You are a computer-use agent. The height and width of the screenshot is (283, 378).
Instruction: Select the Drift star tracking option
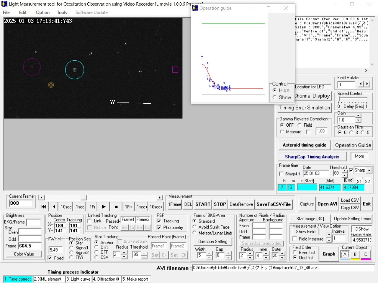96,247
